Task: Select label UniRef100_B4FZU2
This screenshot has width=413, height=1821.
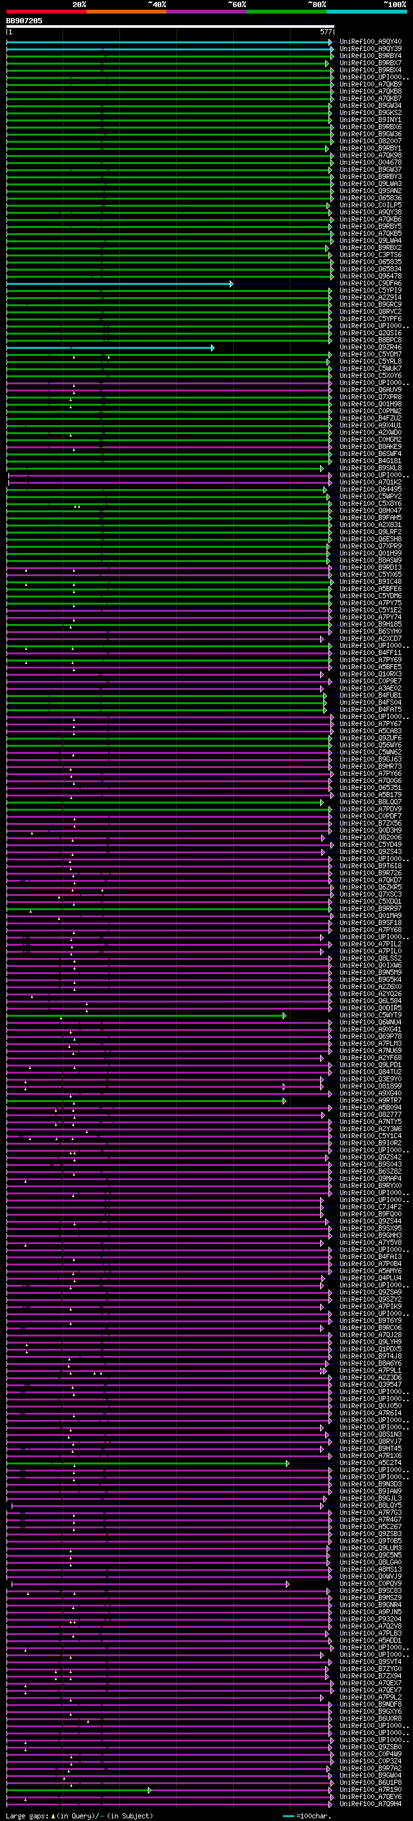Action: pyautogui.click(x=370, y=419)
